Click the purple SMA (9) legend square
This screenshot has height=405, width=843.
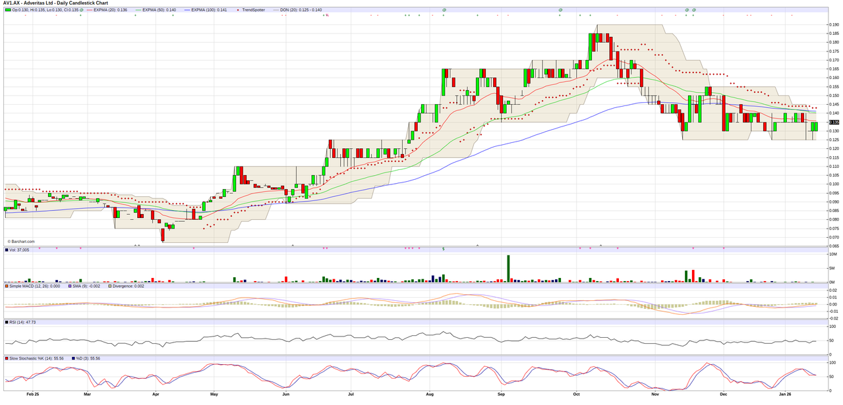coord(70,286)
